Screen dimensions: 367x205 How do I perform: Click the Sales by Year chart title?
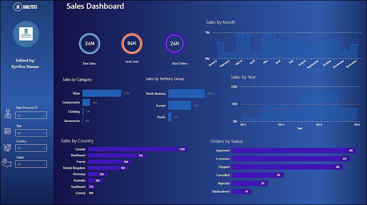click(x=243, y=77)
